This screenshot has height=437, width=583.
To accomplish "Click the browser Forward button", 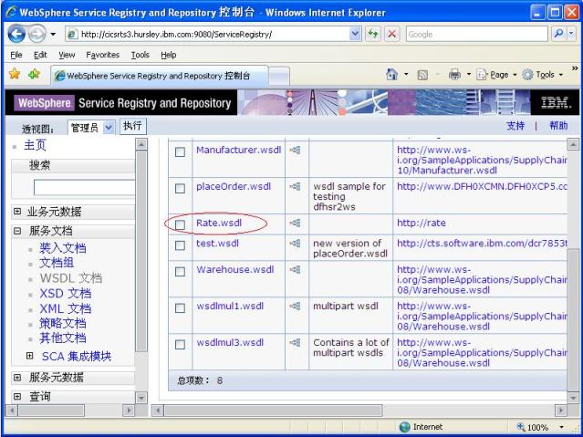I will point(36,35).
